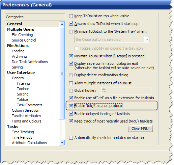174x165 pixels.
Task: Click the Categories header label
Action: point(14,17)
